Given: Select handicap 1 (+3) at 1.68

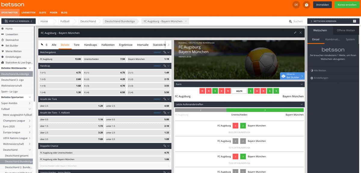Looking at the screenshot, I should tap(60, 86).
